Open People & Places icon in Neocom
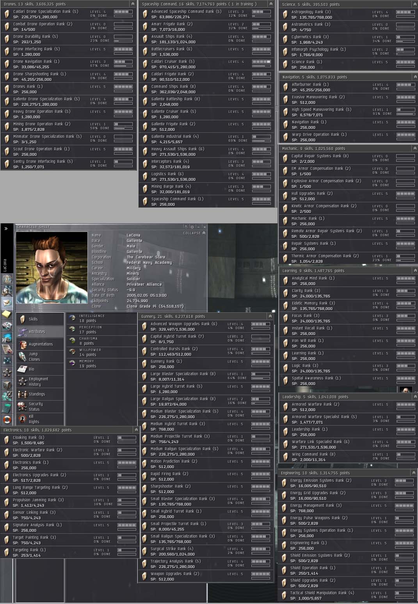 7,291
